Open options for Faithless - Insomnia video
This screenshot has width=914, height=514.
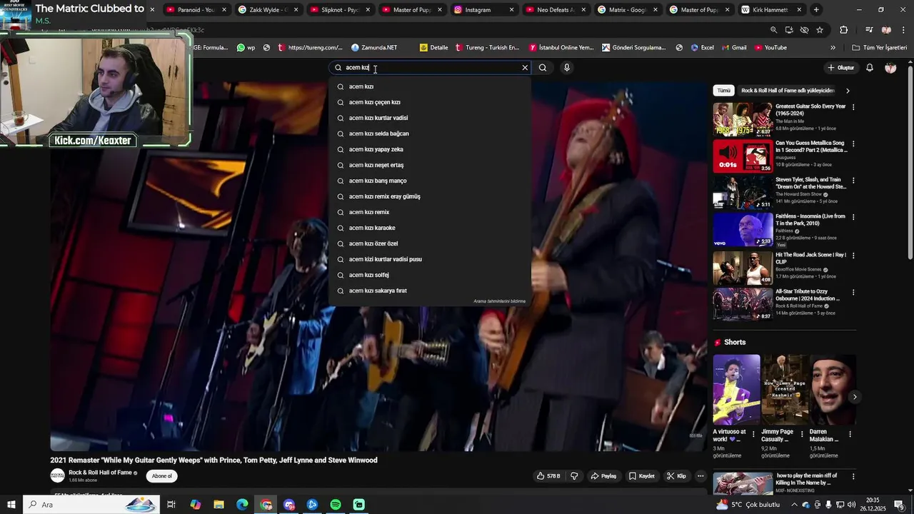click(853, 217)
